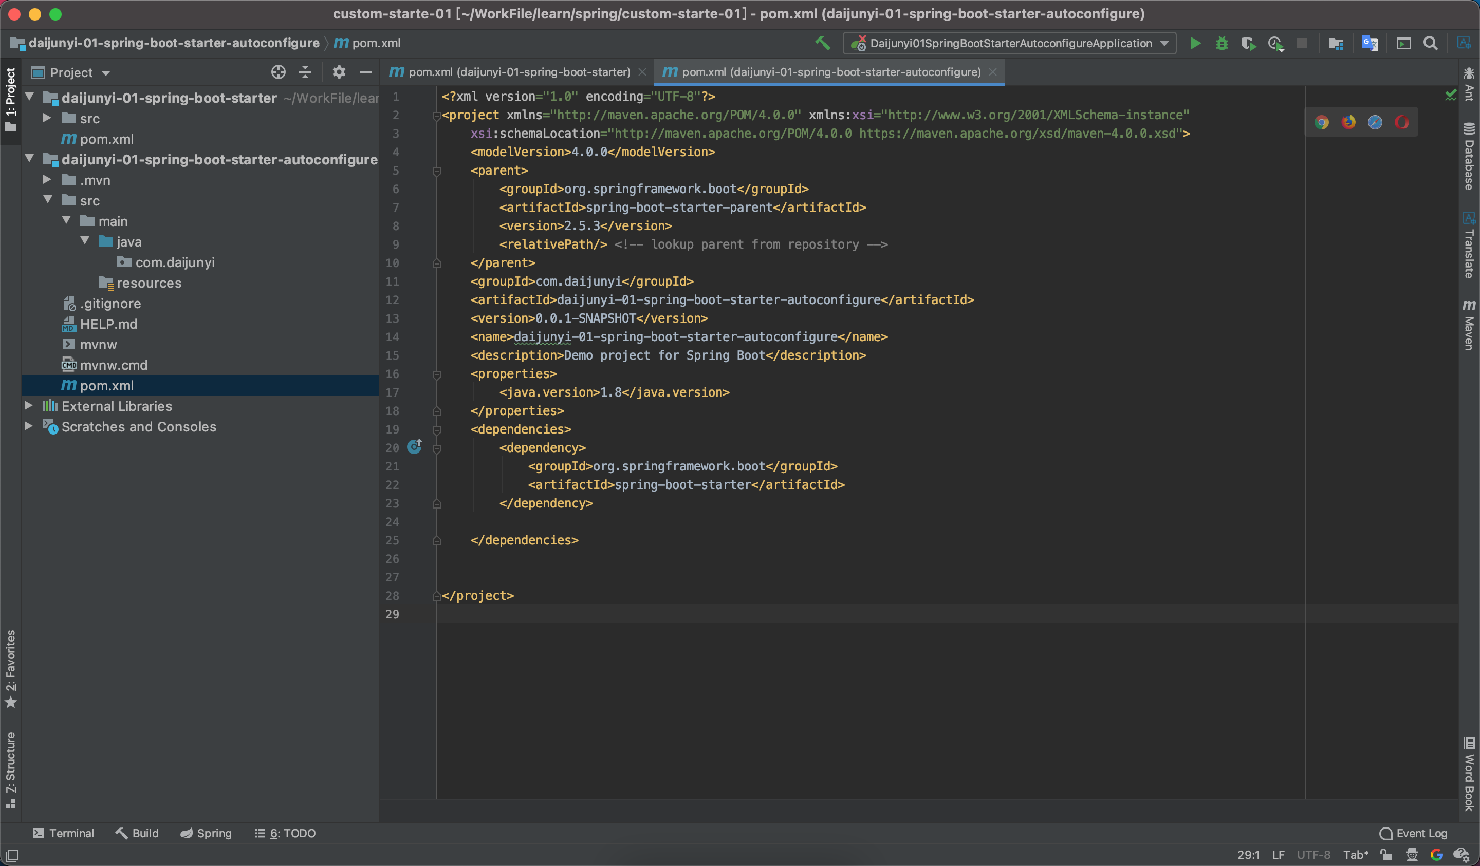Run with Coverage using the shield icon
This screenshot has height=866, width=1480.
(1248, 44)
